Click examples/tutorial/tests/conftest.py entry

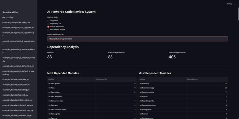click(17, 100)
